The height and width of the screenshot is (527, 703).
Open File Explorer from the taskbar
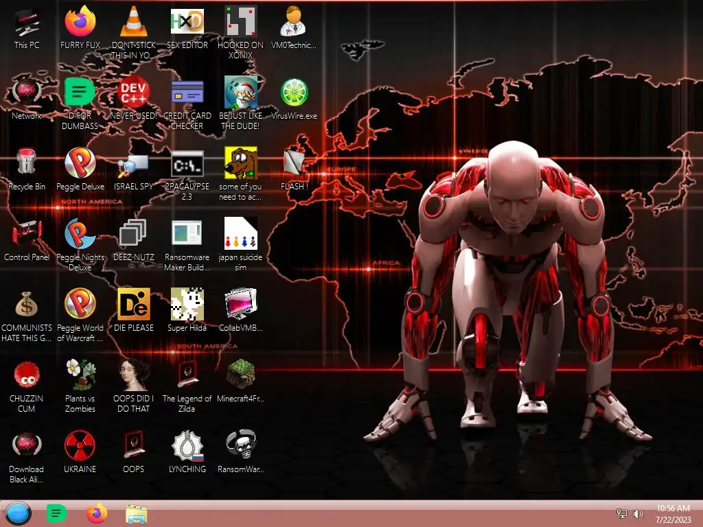[x=137, y=515]
